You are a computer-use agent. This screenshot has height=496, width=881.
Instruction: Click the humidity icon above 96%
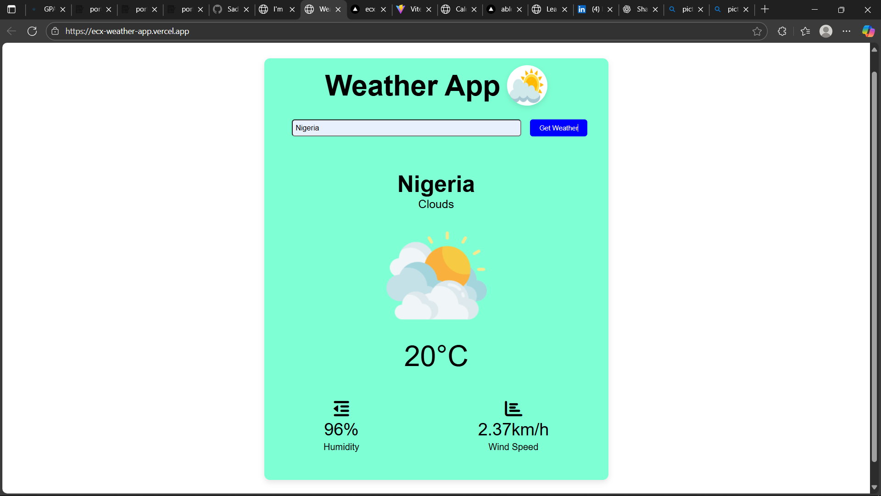click(341, 408)
